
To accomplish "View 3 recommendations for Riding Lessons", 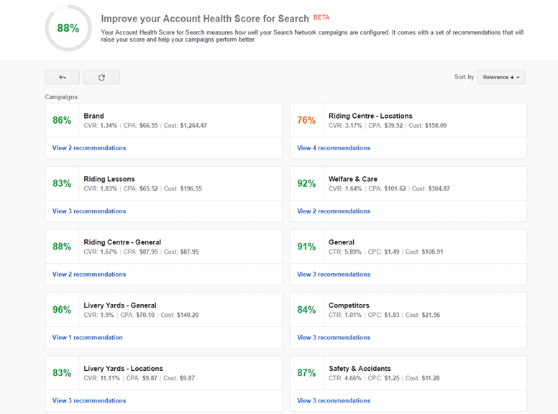I will point(89,211).
